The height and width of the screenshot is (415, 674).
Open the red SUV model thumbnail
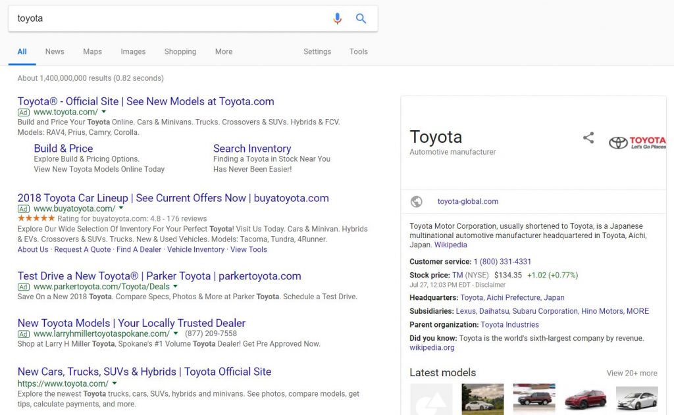pyautogui.click(x=585, y=399)
